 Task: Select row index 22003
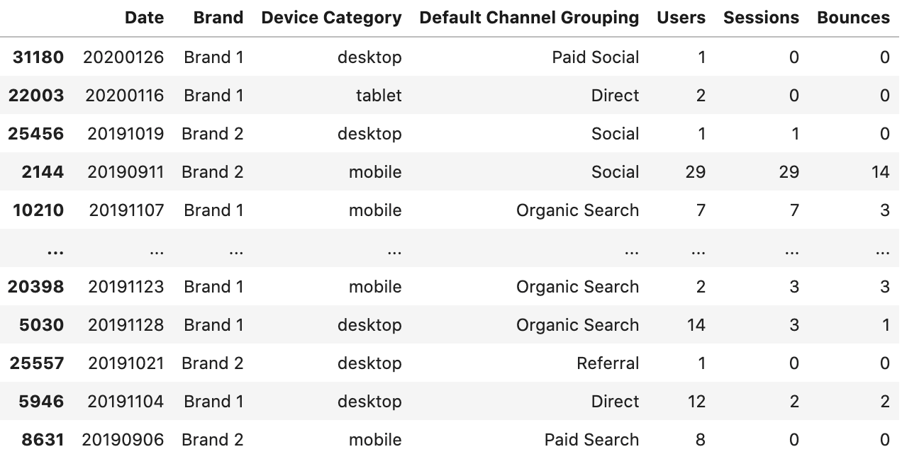point(36,96)
